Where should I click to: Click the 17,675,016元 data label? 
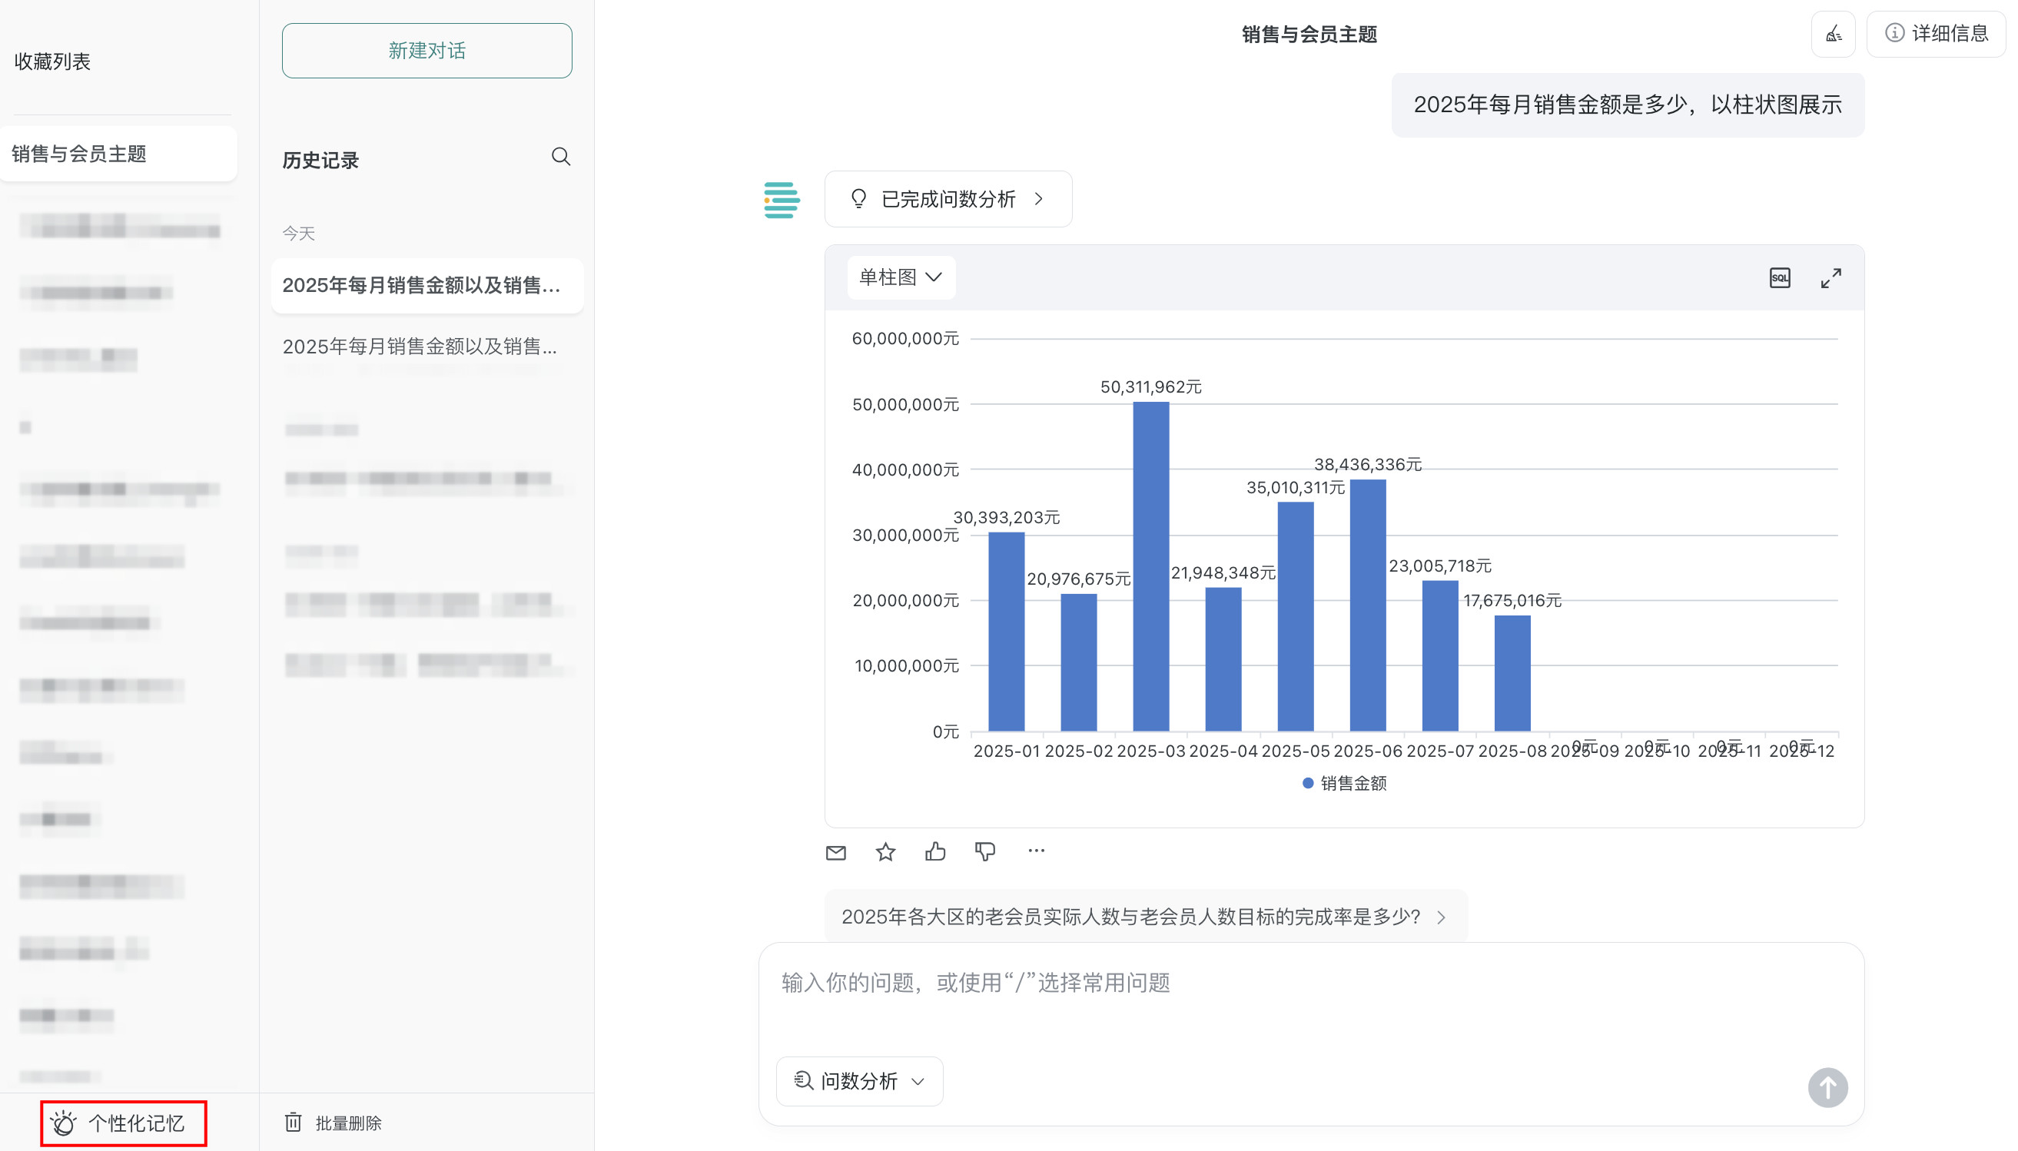click(1512, 600)
